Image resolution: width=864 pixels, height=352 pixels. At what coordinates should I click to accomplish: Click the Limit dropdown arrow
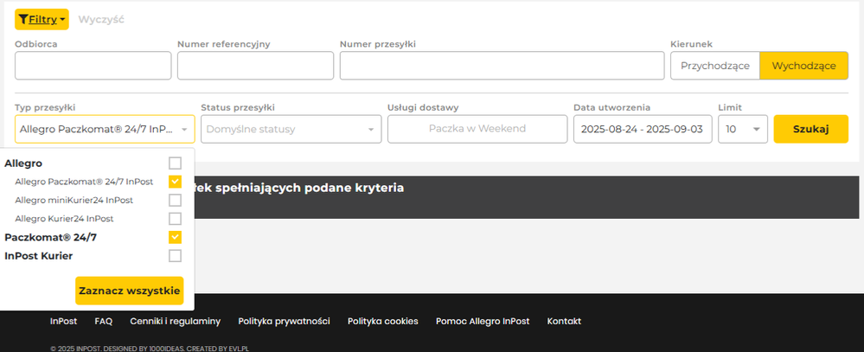pos(757,130)
